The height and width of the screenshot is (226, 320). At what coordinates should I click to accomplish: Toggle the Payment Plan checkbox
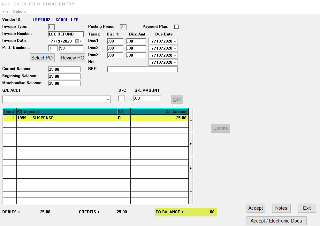point(176,27)
